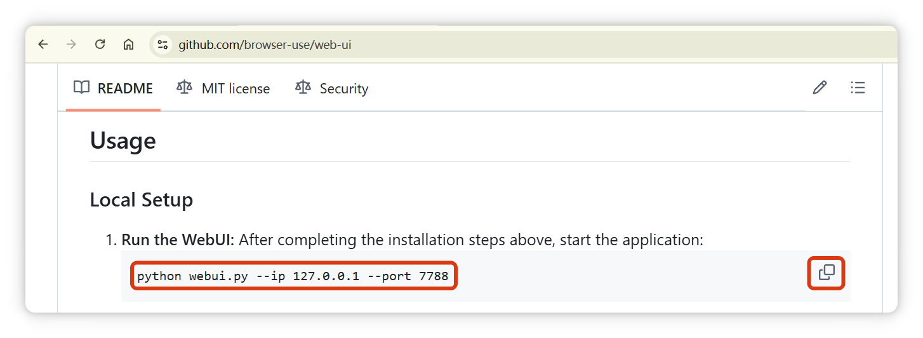The height and width of the screenshot is (338, 923).
Task: Focus the github.com/browser-use/web-ui address bar
Action: coord(265,44)
